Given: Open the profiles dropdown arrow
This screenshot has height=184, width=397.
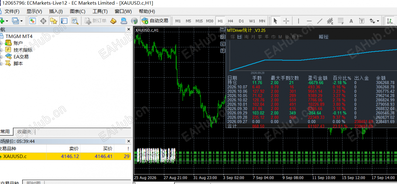Looking at the screenshot, I should (22, 21).
